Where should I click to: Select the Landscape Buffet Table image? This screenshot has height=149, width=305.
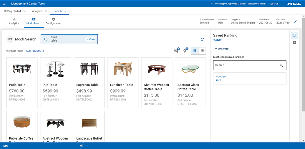pos(89,123)
